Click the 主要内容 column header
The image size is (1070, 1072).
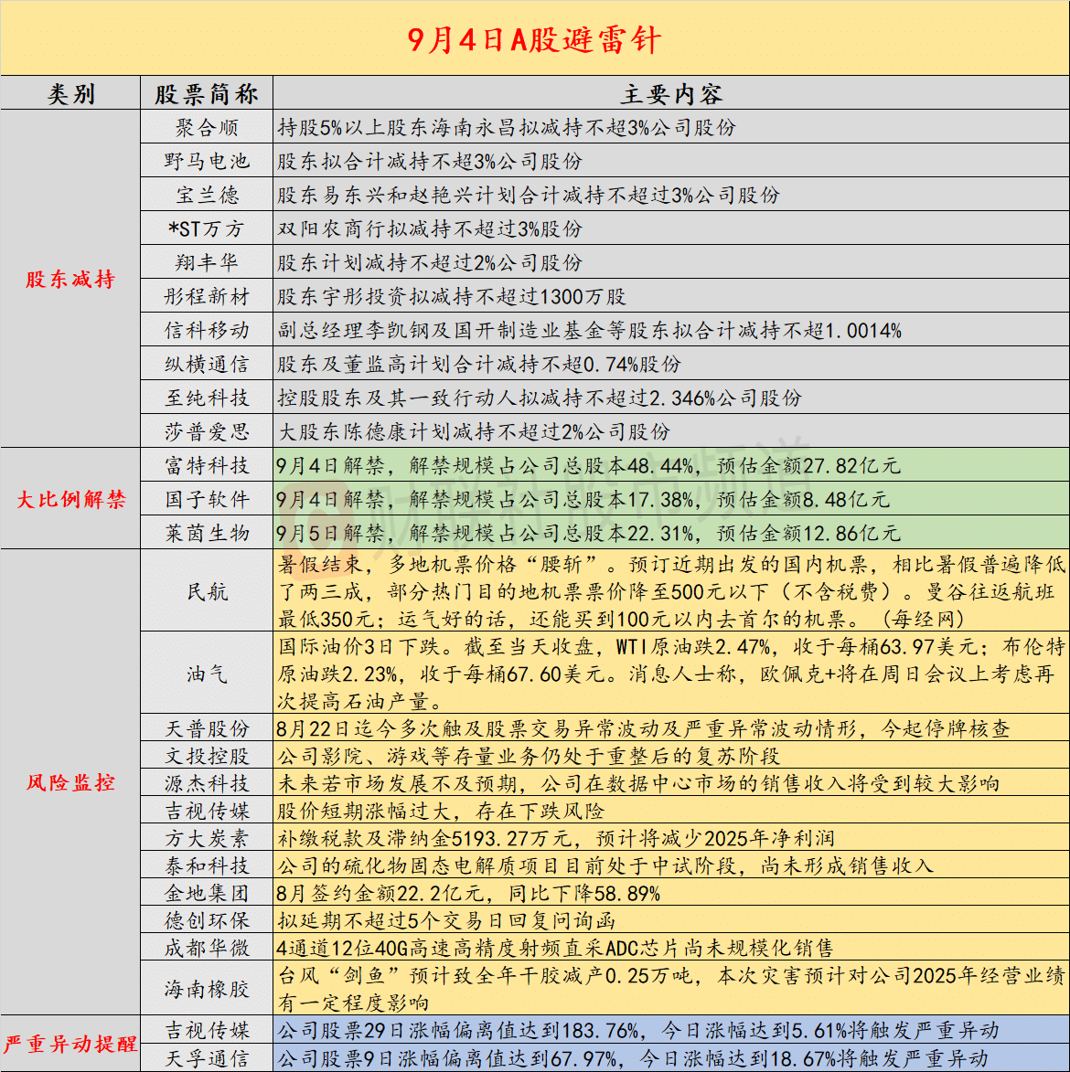[670, 93]
